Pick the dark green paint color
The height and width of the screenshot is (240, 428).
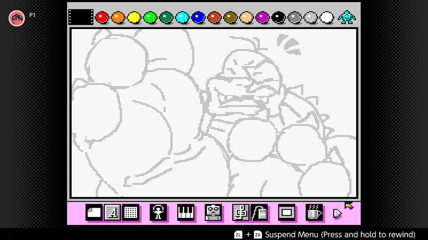point(166,17)
